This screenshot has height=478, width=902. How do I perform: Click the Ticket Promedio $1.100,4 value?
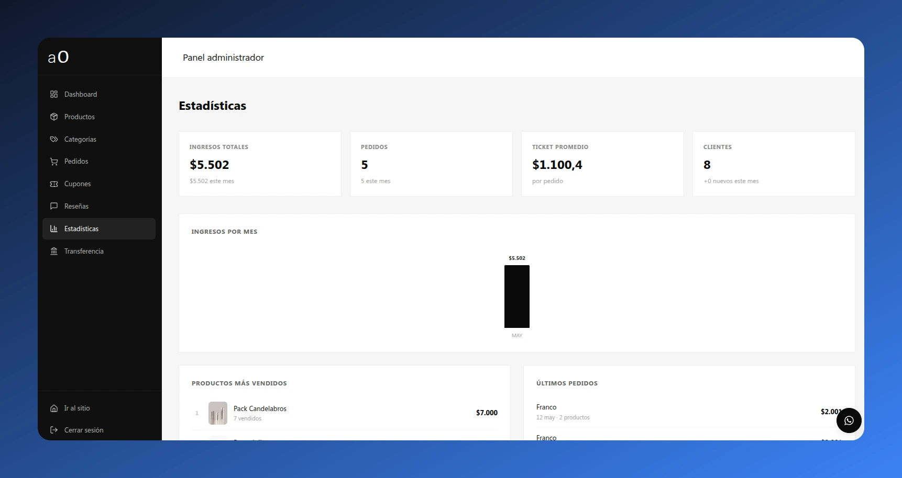tap(557, 165)
